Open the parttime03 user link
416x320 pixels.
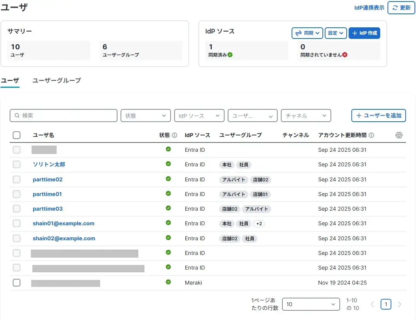tap(48, 209)
